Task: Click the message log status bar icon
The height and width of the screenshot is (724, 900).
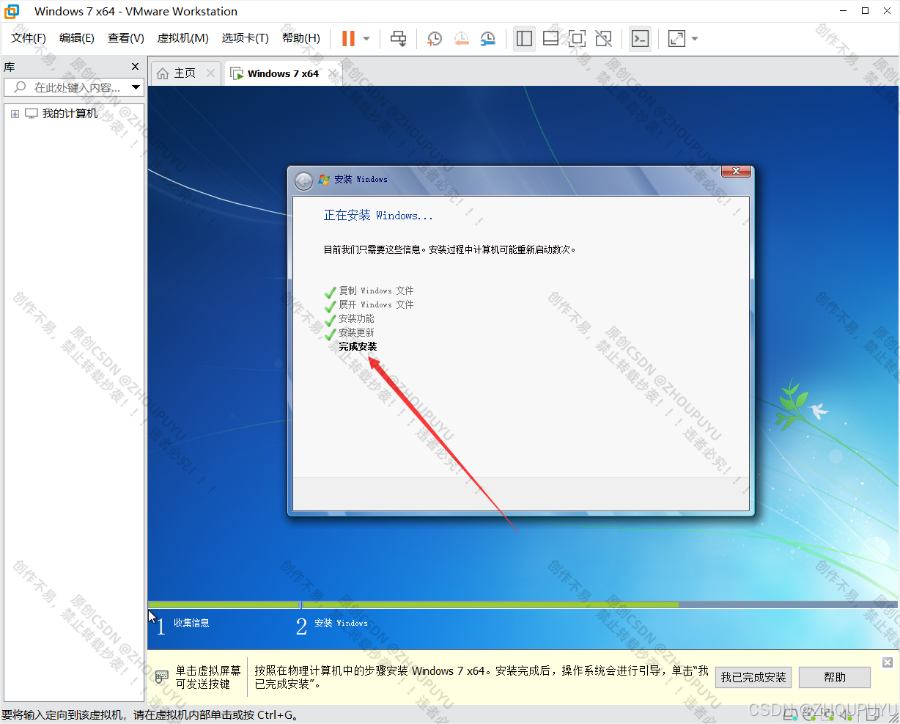Action: point(874,714)
